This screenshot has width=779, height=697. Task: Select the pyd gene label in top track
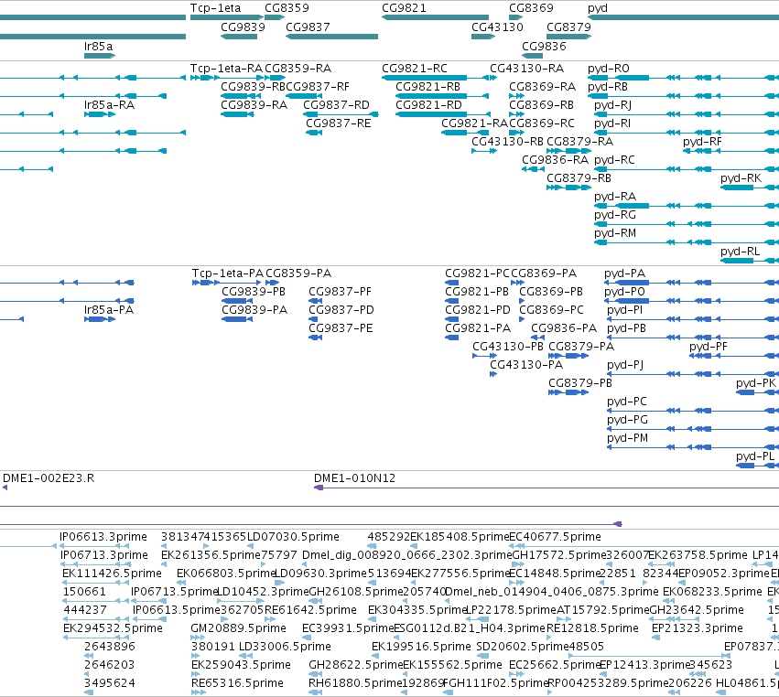tap(598, 8)
